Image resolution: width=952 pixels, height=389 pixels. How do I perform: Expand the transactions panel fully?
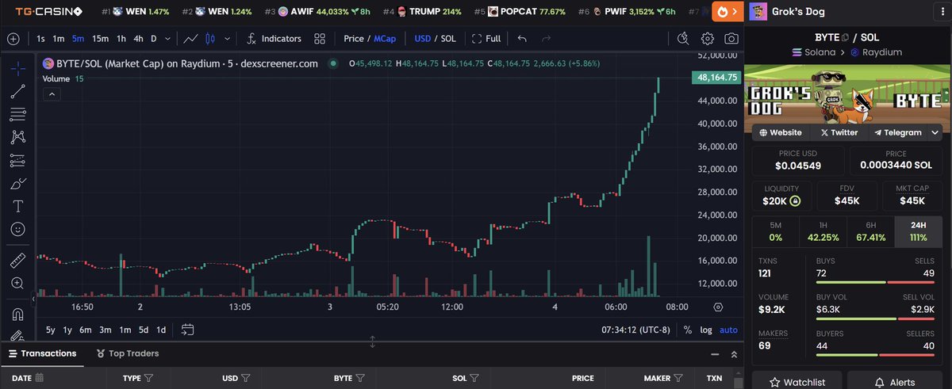pos(733,354)
